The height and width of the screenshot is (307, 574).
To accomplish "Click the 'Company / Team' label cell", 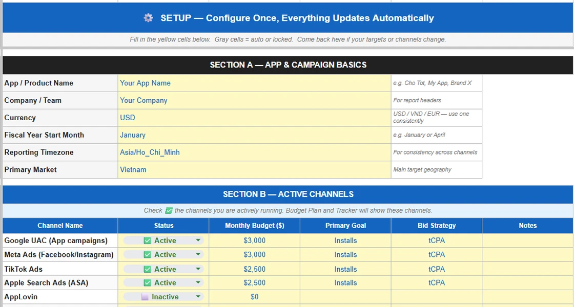I will [60, 100].
